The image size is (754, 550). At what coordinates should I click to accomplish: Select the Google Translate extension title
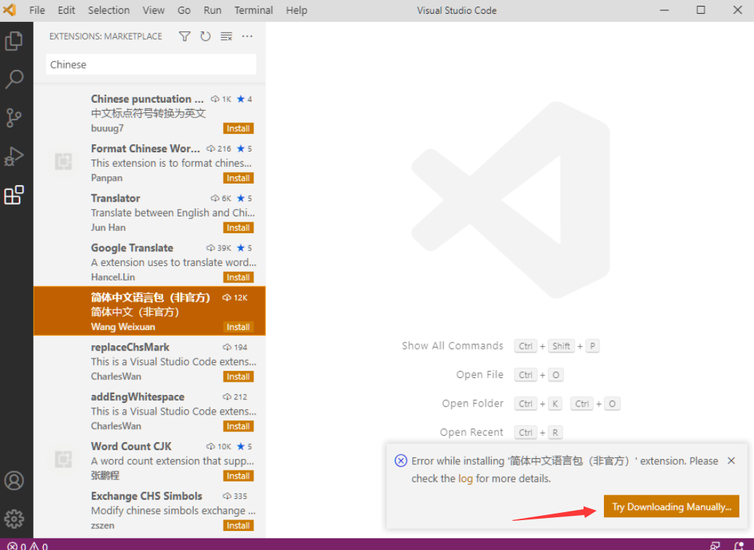(132, 248)
